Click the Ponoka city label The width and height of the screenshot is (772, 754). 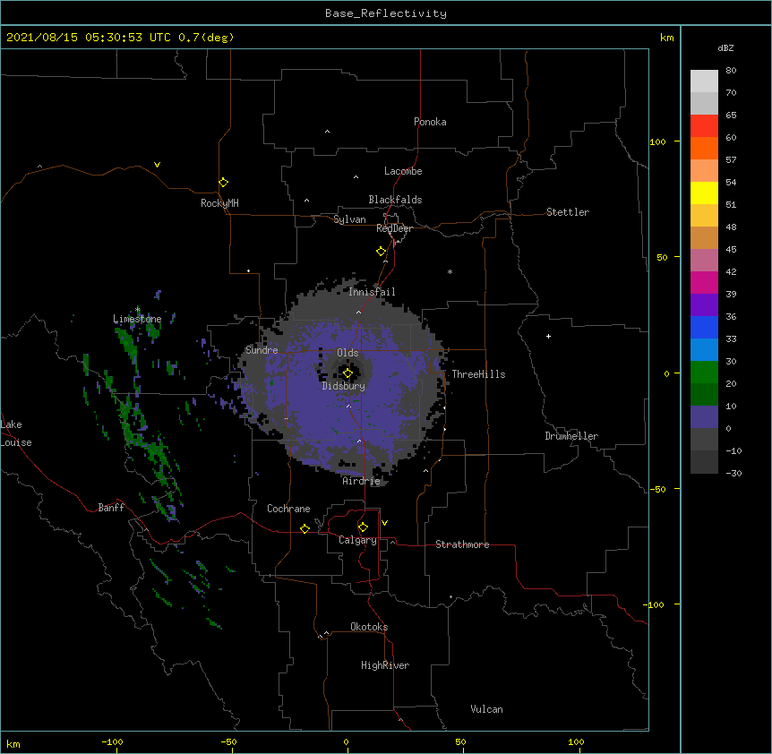[x=430, y=122]
